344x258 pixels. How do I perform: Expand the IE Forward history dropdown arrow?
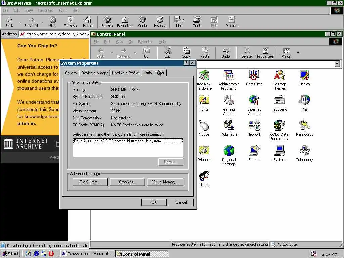[x=42, y=22]
